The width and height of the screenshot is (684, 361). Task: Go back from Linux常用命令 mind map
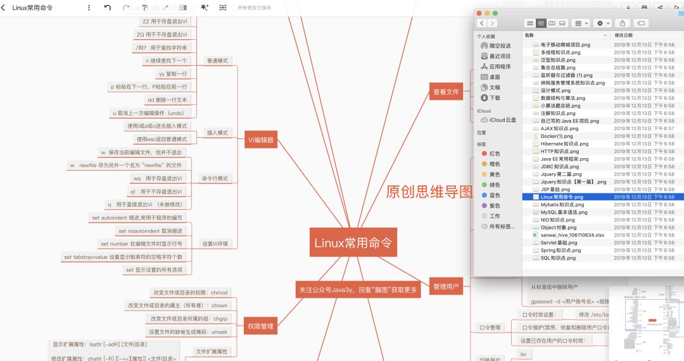pyautogui.click(x=4, y=8)
